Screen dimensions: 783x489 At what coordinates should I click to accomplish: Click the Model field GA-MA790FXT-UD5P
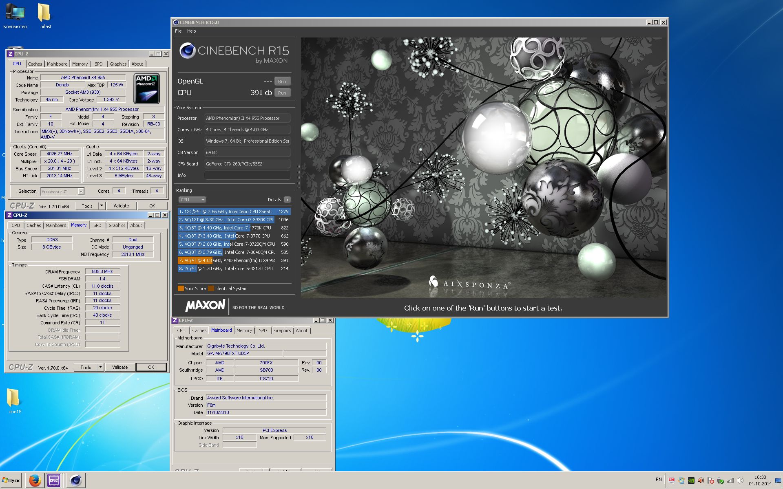(x=244, y=353)
